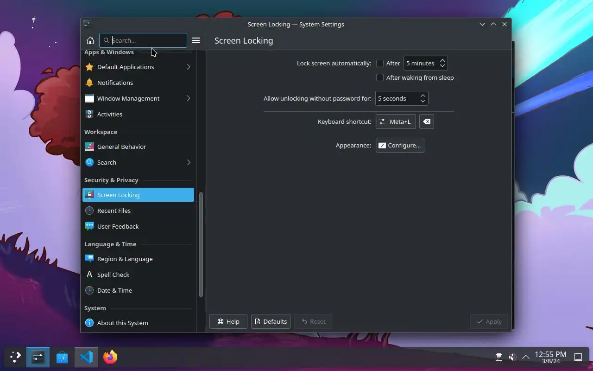Open the Recent Files clock icon
This screenshot has height=371, width=593.
89,211
